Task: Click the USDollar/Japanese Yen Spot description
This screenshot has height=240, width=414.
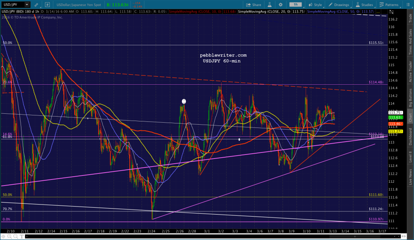Action: (79, 5)
